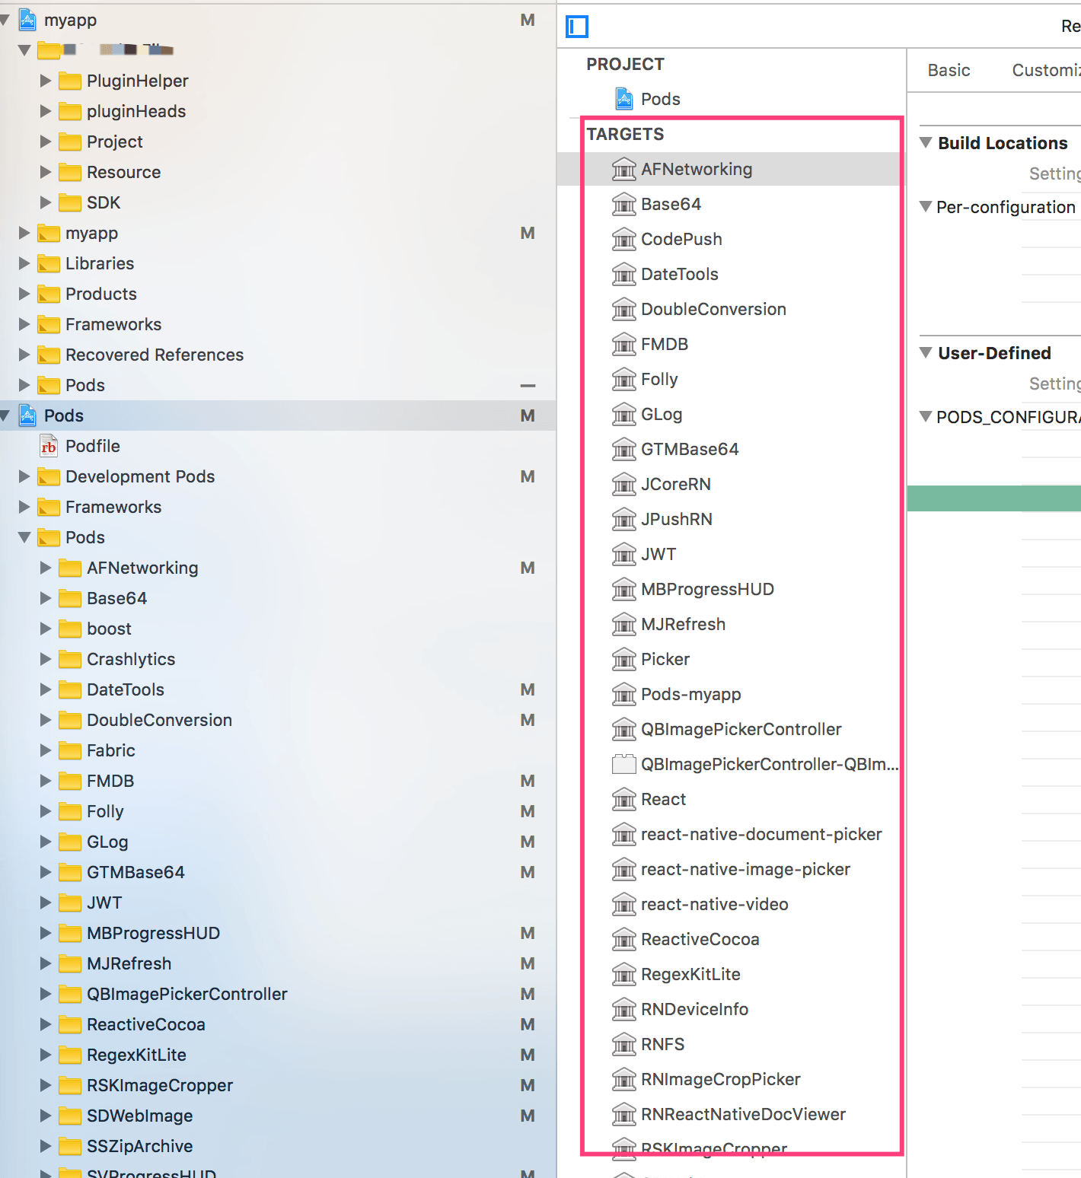Collapse the User-Defined settings section
This screenshot has width=1081, height=1178.
click(x=926, y=353)
